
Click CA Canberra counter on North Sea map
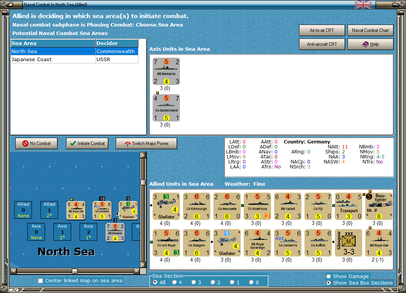[102, 210]
